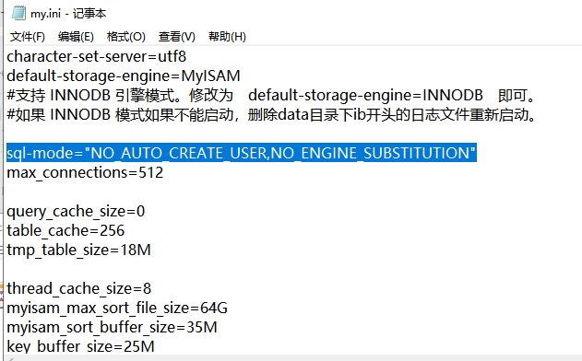Click the comment line starting with #如果 INNODB

272,114
